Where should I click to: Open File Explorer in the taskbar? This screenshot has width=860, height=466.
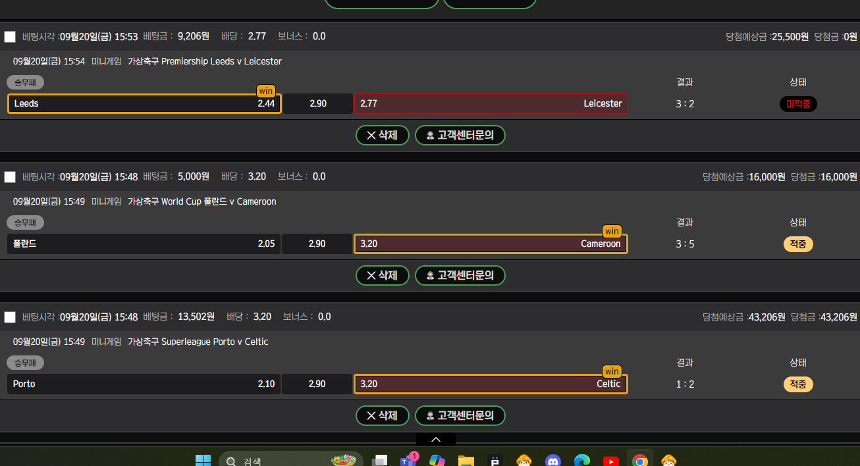pyautogui.click(x=466, y=461)
